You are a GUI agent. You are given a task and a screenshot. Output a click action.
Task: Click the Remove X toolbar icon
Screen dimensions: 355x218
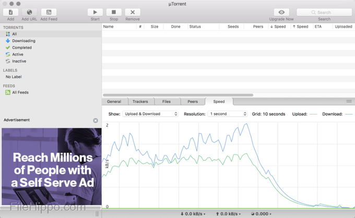pyautogui.click(x=132, y=12)
